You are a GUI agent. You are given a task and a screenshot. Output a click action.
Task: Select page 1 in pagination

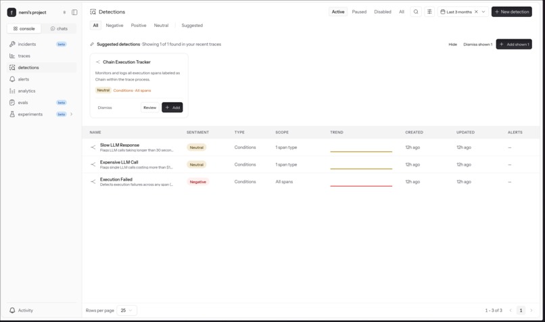[521, 310]
